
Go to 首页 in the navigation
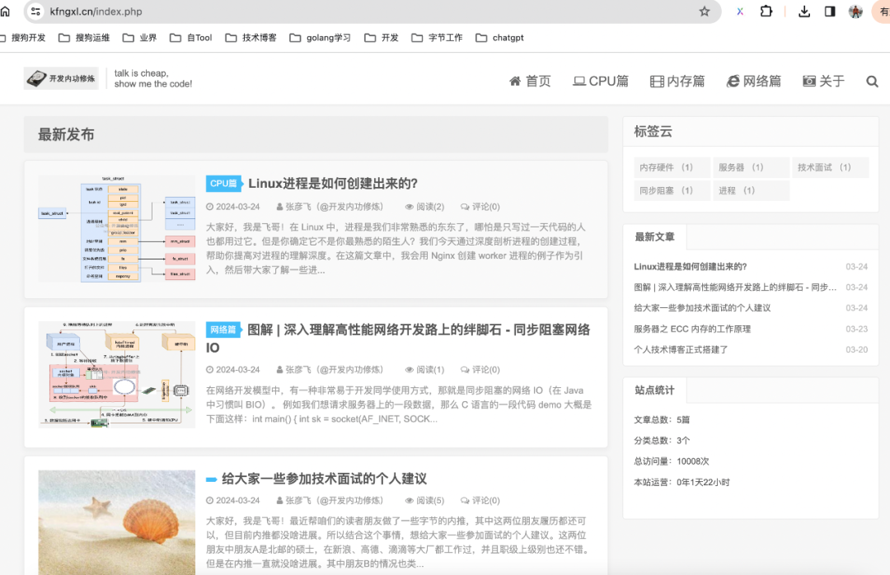(530, 82)
